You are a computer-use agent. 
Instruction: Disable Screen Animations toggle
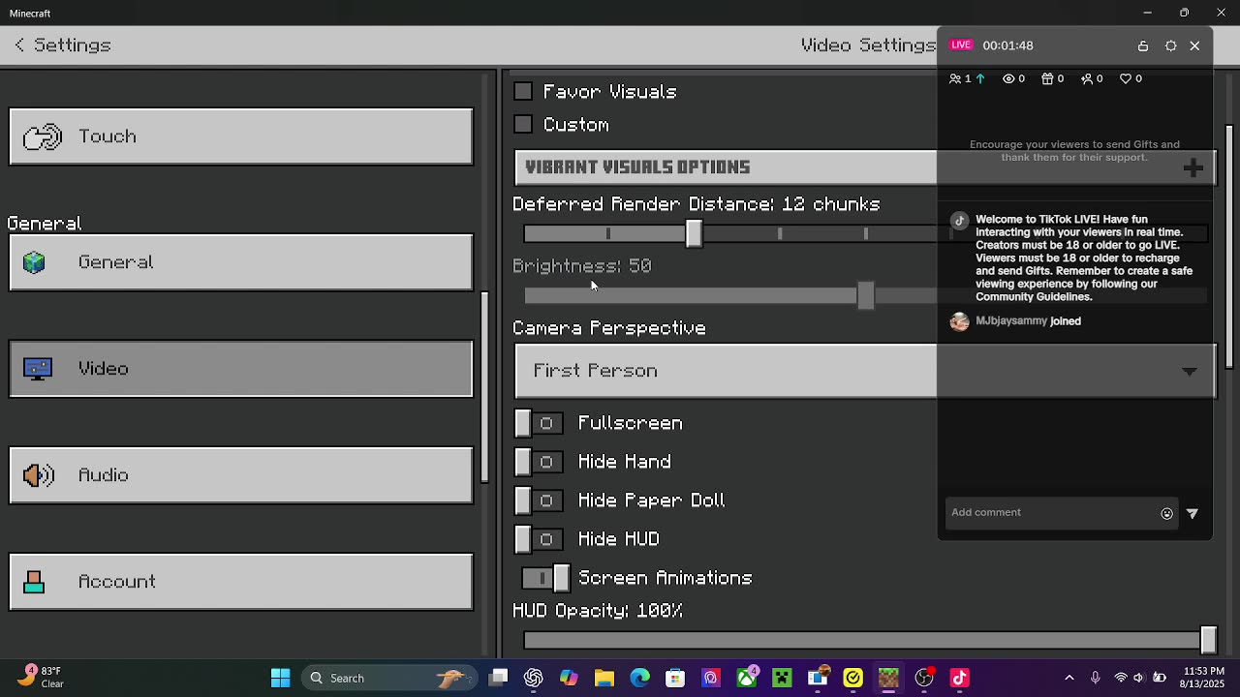pos(546,578)
